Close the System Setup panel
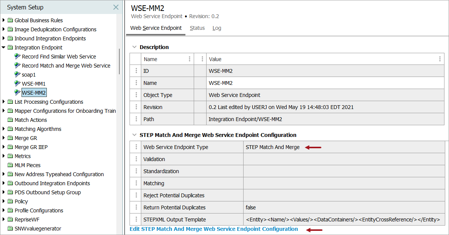The width and height of the screenshot is (449, 235). (116, 7)
